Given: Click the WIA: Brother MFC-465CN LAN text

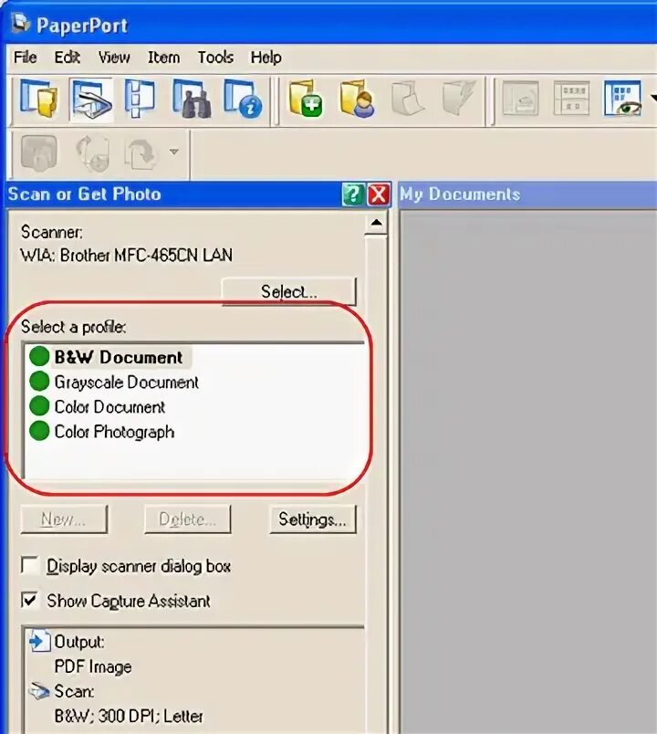Looking at the screenshot, I should 126,255.
